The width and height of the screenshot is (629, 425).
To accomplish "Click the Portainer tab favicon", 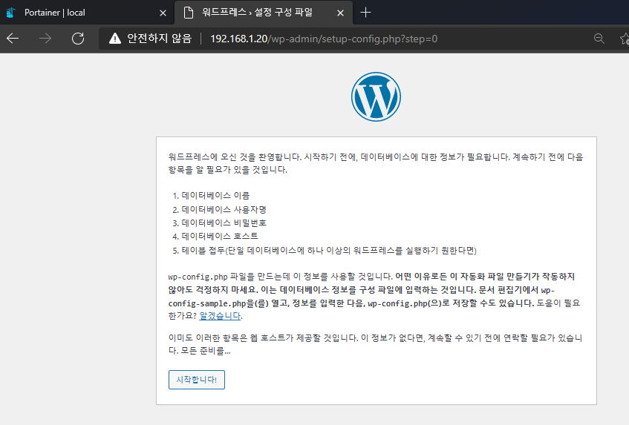I will pyautogui.click(x=11, y=13).
